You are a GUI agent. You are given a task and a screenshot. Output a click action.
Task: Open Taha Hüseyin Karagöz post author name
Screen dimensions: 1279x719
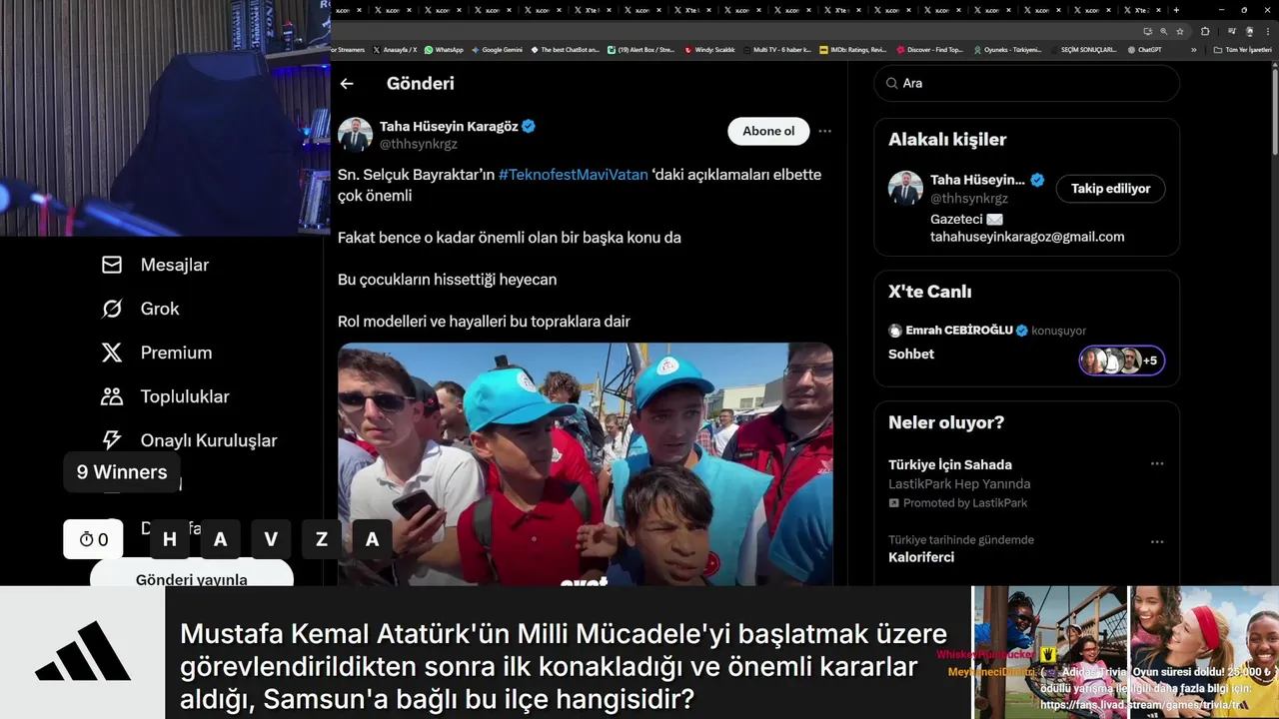[449, 127]
